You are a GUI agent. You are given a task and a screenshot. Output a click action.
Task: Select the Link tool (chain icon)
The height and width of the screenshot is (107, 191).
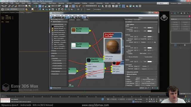point(9,6)
